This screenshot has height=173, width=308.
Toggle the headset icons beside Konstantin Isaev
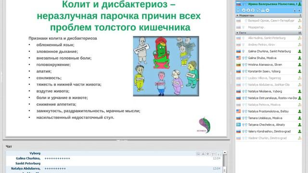244,72
